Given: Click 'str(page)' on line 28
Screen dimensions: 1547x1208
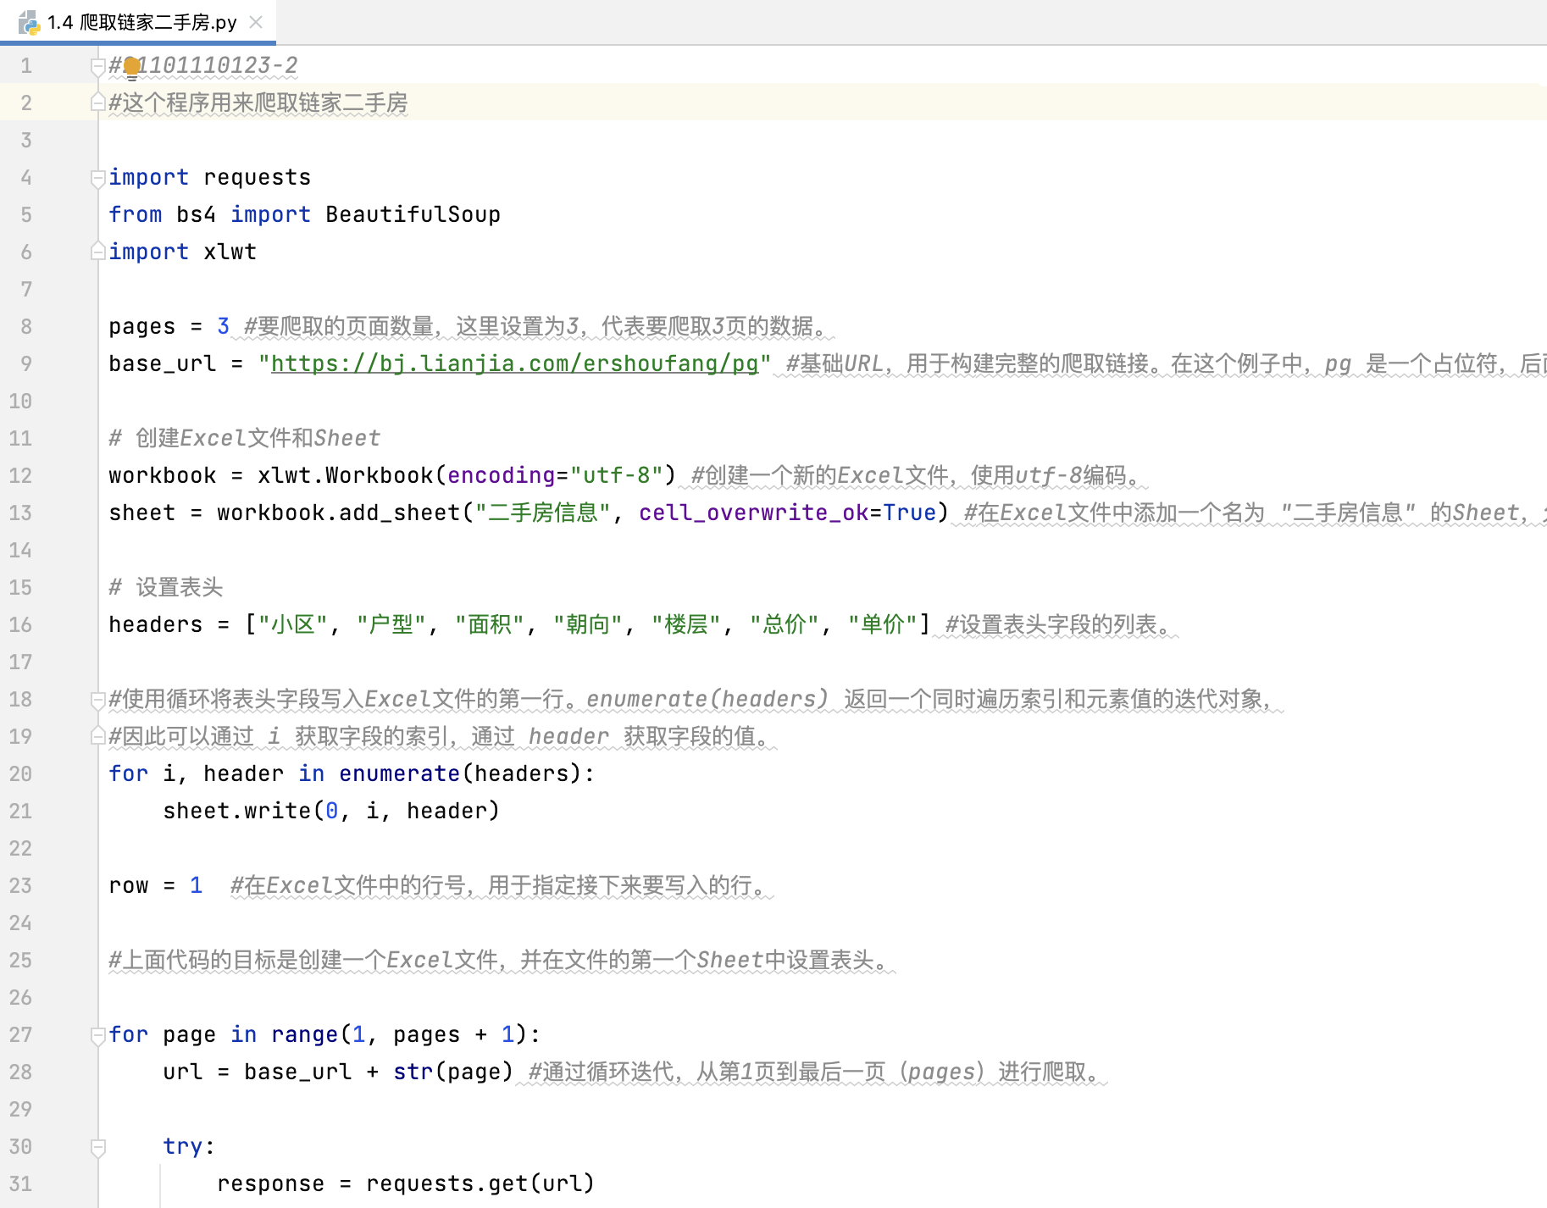Looking at the screenshot, I should click(453, 1072).
